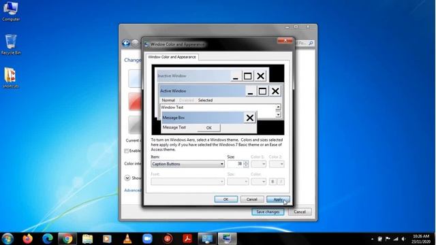Click the preview scrollbar up arrow
The height and width of the screenshot is (245, 436).
click(278, 107)
